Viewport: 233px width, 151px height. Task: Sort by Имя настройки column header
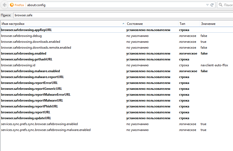pos(63,24)
